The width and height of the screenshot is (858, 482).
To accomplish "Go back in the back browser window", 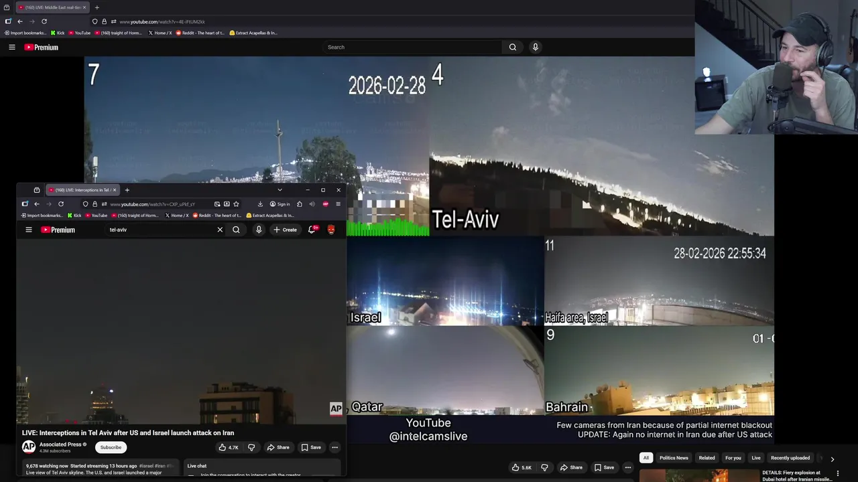I will tap(20, 21).
